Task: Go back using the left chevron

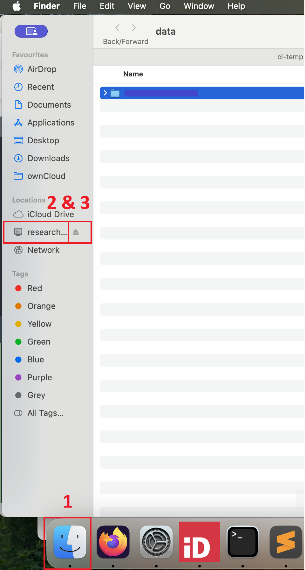Action: (118, 28)
